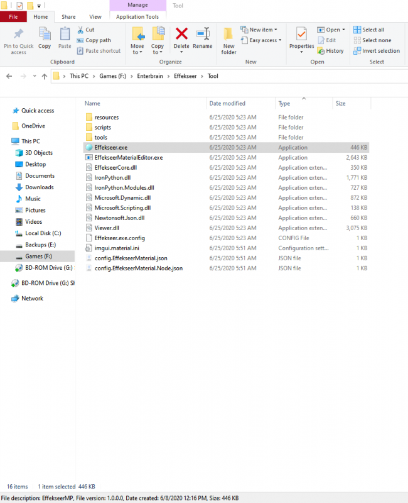
Task: Open the Properties dropdown arrow
Action: point(301,52)
